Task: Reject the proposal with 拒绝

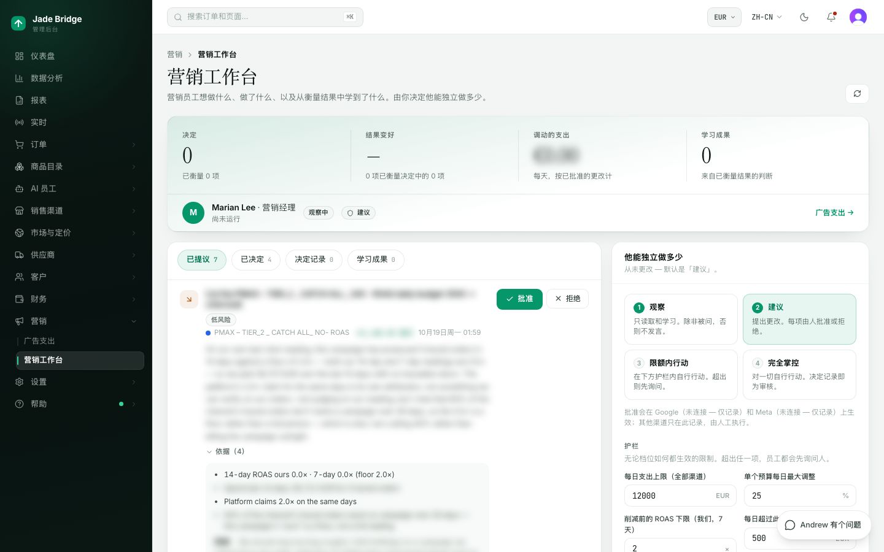Action: pyautogui.click(x=567, y=299)
